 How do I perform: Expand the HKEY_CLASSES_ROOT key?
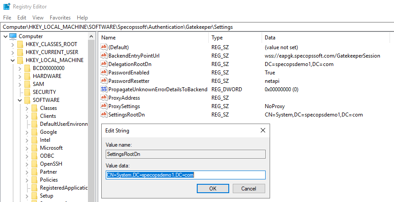12,44
